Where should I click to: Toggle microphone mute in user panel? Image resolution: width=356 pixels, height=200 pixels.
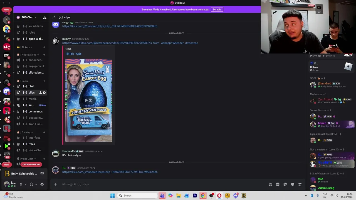pos(21,184)
